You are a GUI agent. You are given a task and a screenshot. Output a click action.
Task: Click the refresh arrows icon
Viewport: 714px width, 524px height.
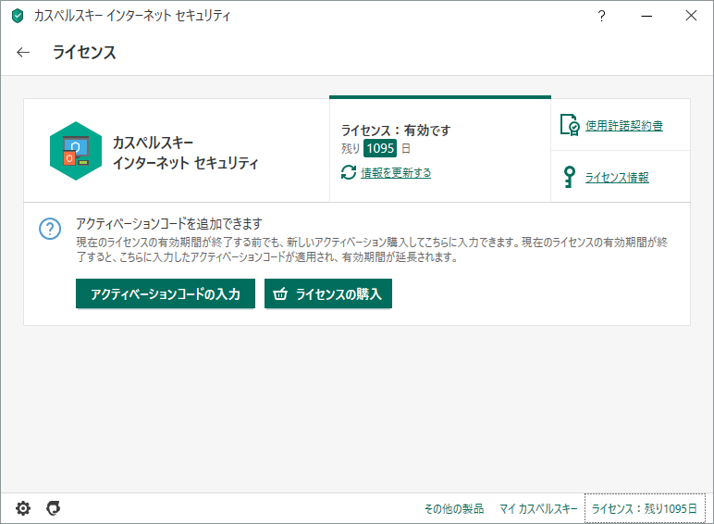tap(349, 173)
